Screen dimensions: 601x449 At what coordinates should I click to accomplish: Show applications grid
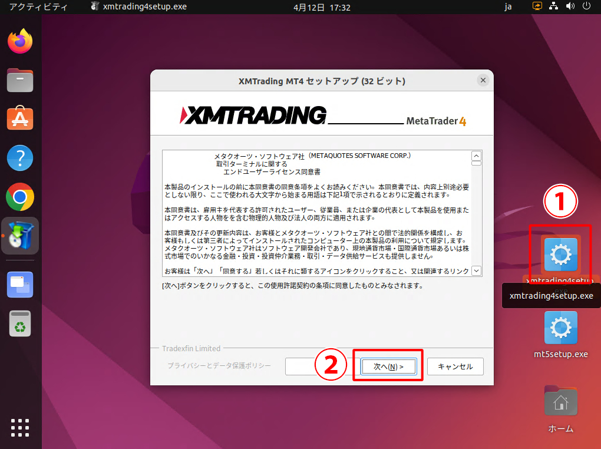pyautogui.click(x=21, y=427)
